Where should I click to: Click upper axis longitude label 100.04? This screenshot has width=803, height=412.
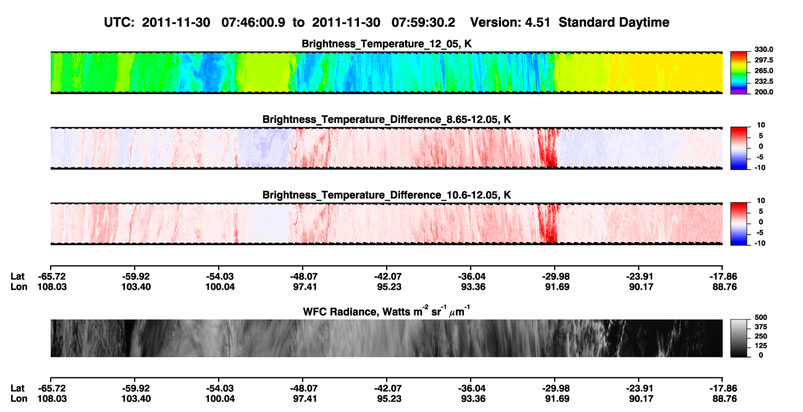coord(219,287)
